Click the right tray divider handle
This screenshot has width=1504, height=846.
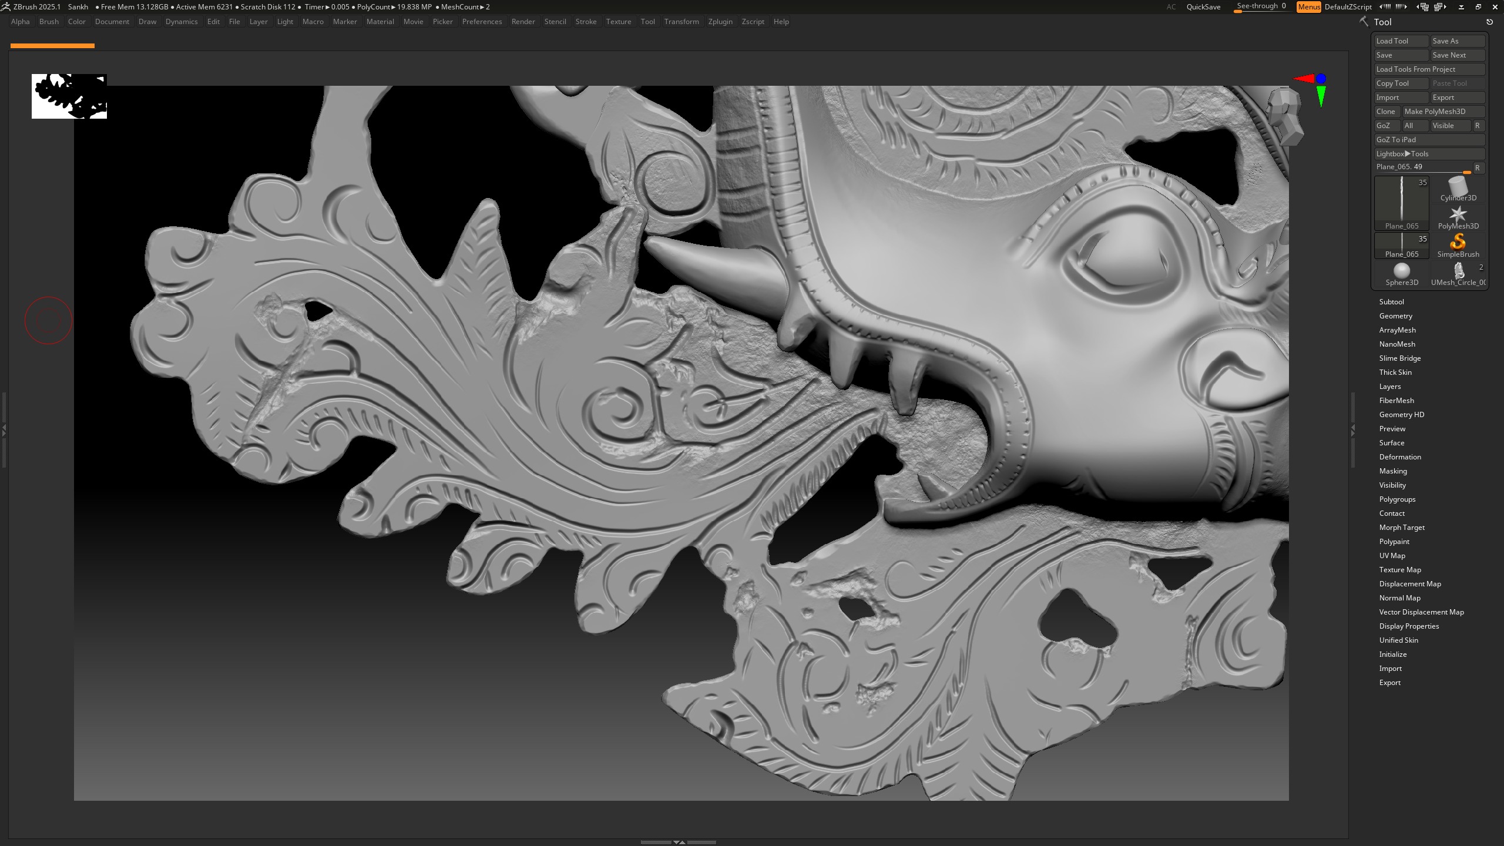[1353, 430]
